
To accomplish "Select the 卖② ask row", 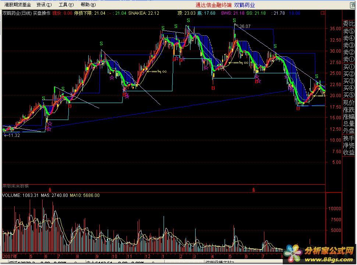I will pyautogui.click(x=349, y=52).
